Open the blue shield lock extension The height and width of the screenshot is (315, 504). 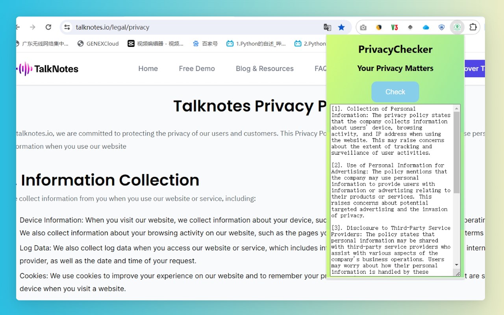point(441,27)
